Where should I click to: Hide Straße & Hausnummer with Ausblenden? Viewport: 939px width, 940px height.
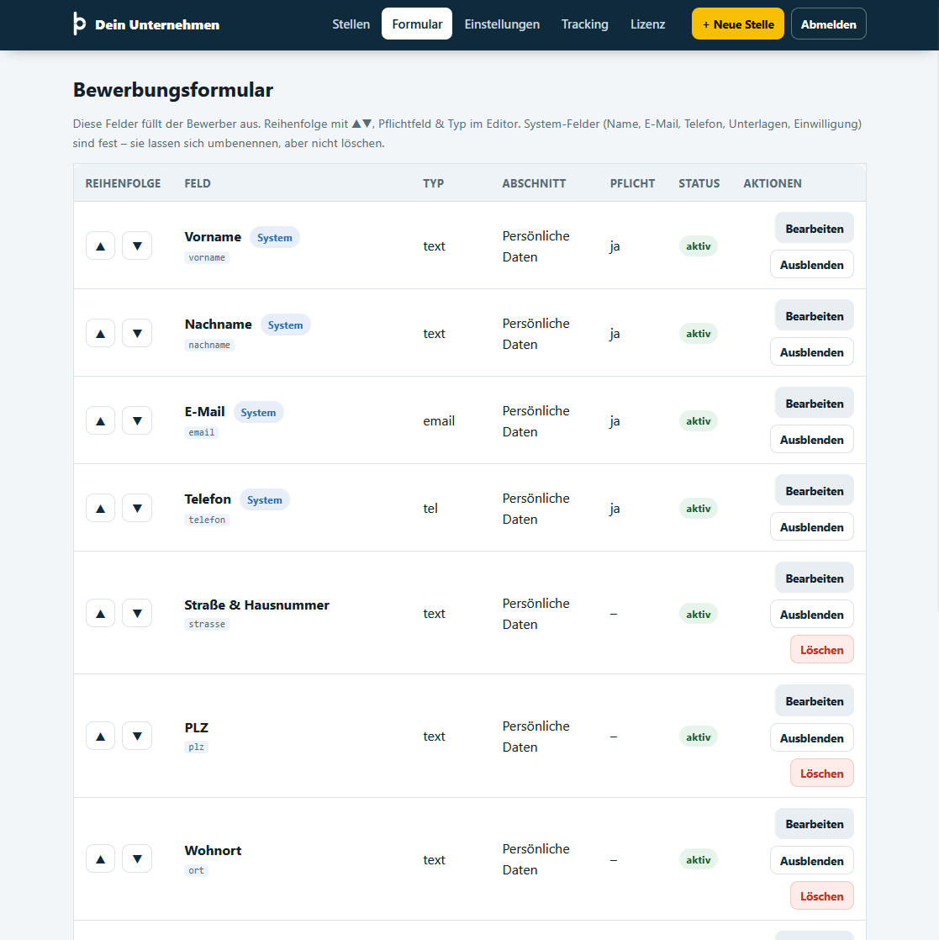point(812,615)
